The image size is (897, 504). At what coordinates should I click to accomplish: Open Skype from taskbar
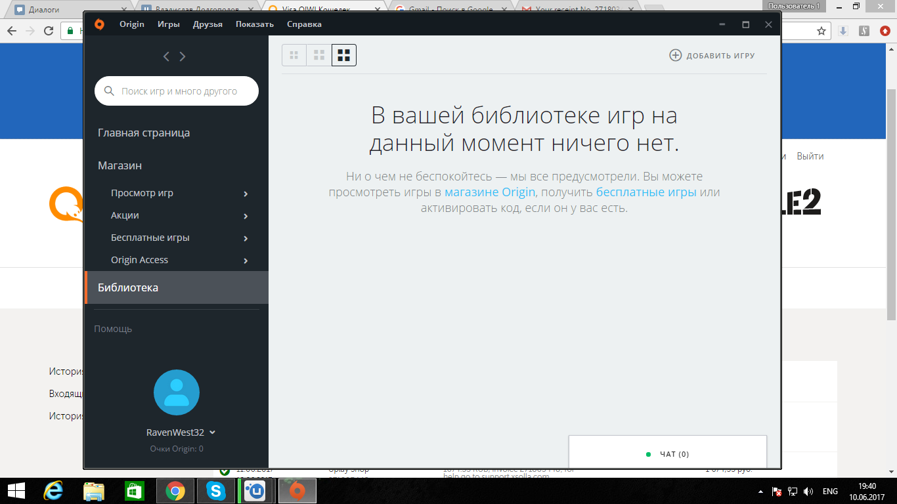pos(216,490)
